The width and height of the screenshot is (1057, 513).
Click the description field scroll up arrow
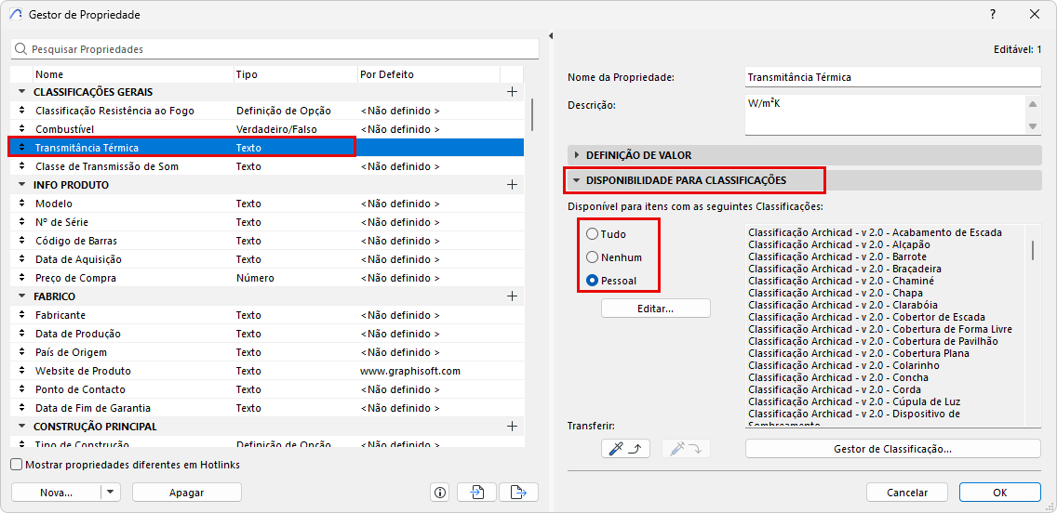(1032, 104)
